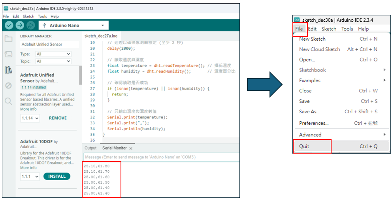Choose Preferences... from File menu

[342, 123]
